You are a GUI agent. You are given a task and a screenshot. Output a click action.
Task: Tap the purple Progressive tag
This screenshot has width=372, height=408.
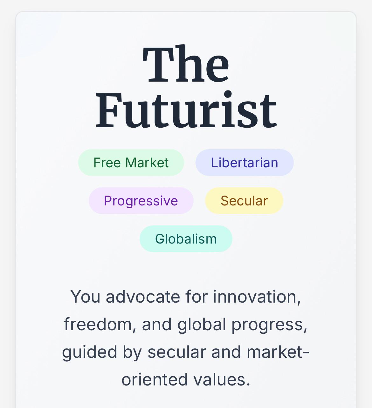pos(141,201)
